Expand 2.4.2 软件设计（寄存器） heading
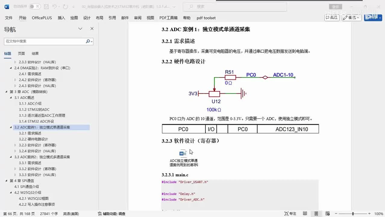This screenshot has height=217, width=385. pyautogui.click(x=15, y=80)
